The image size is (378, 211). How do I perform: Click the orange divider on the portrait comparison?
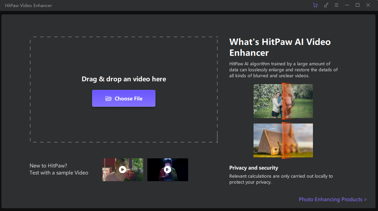coord(283,101)
